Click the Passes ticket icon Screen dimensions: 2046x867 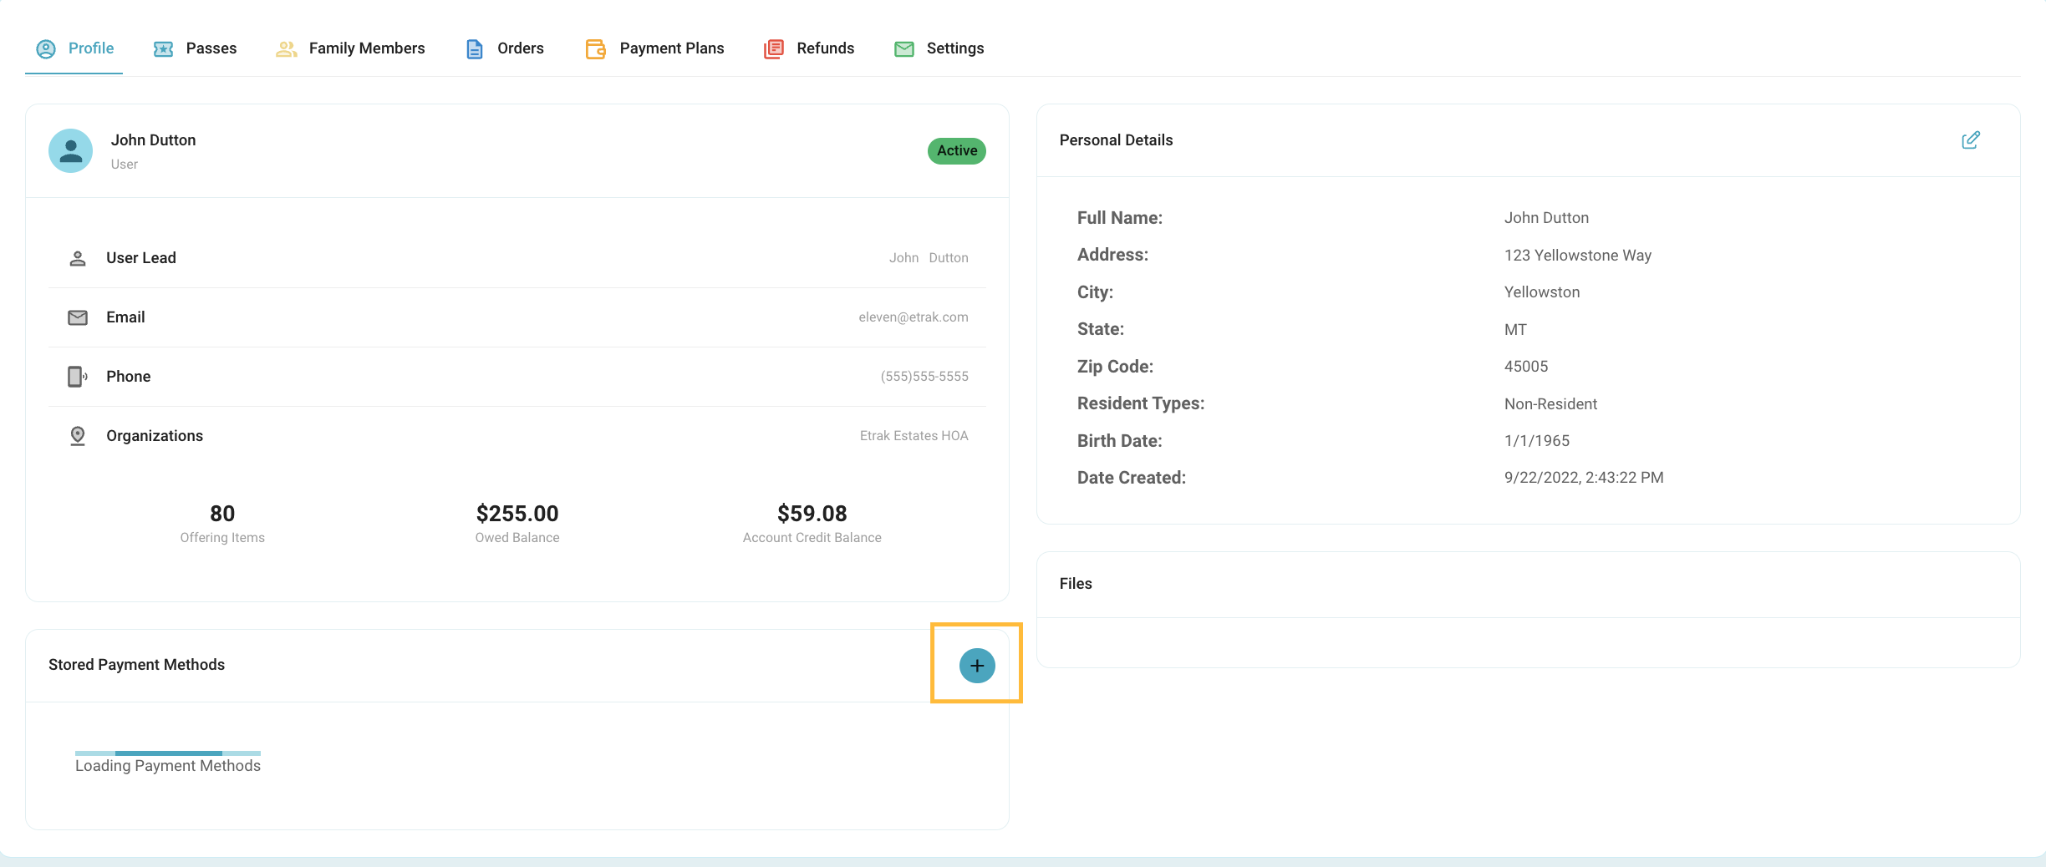tap(163, 49)
